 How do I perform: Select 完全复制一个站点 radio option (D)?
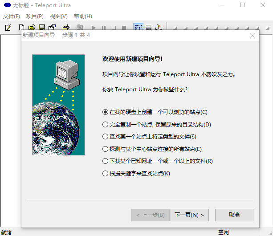[156, 124]
